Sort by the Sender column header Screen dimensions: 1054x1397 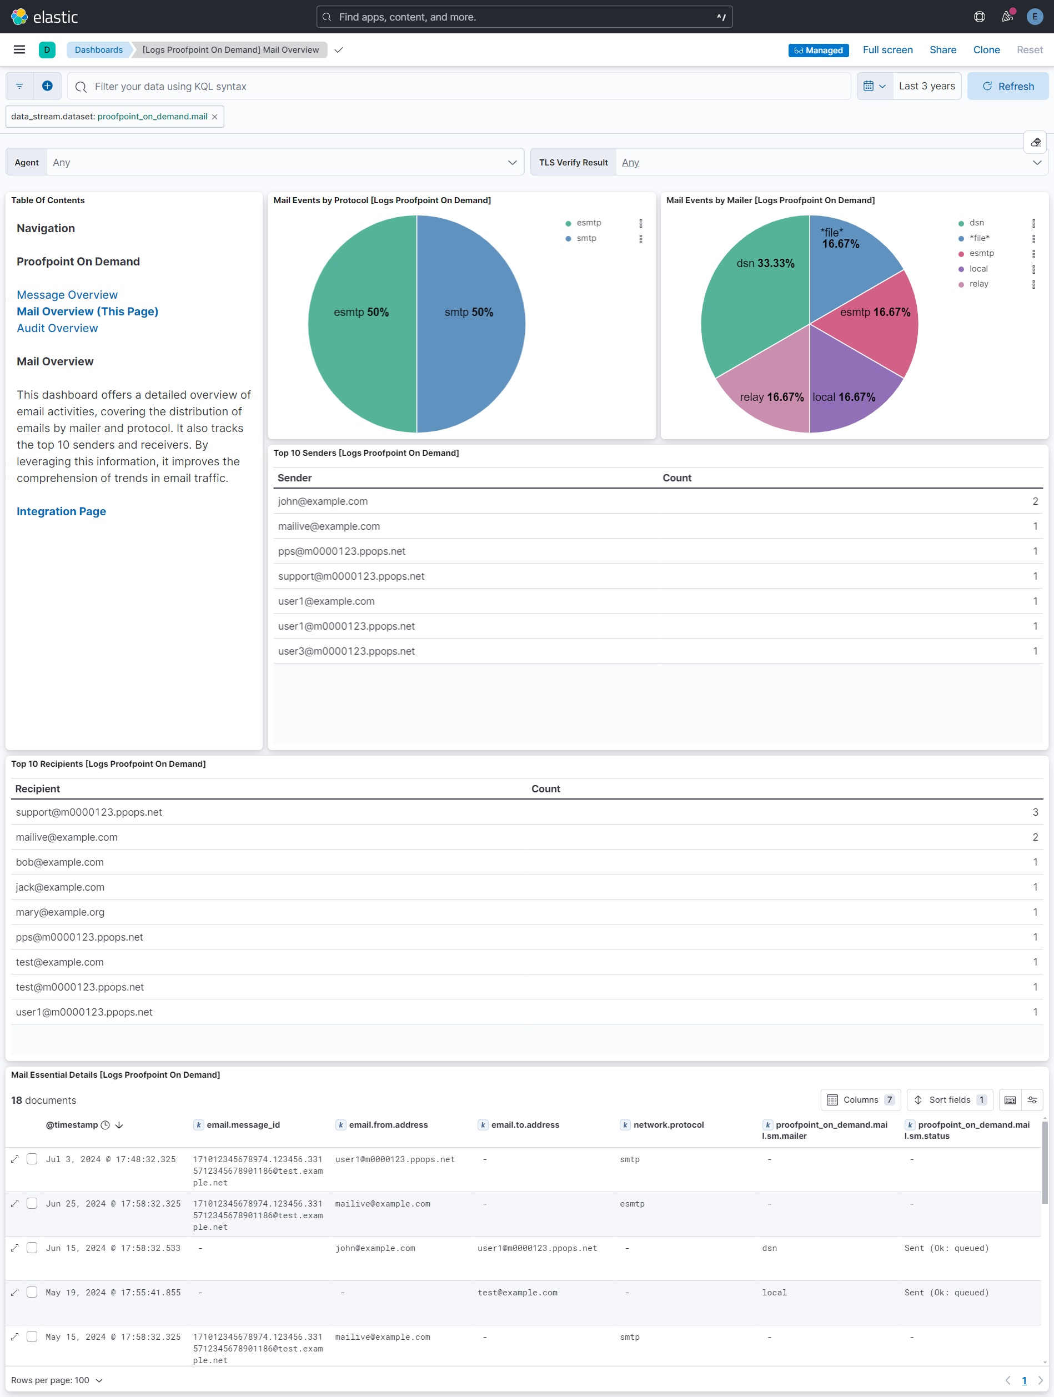pyautogui.click(x=295, y=478)
